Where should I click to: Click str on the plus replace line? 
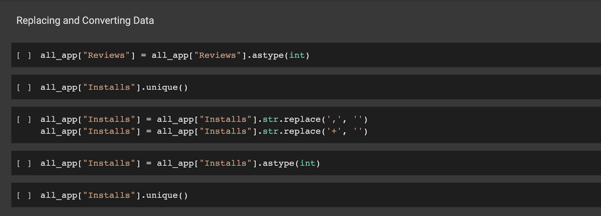[270, 131]
